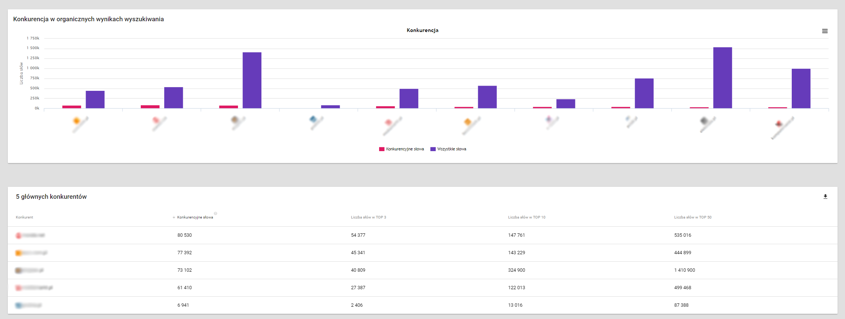Click the brown favicon in the 73 102 row
Screen dimensions: 845x319
pyautogui.click(x=18, y=271)
